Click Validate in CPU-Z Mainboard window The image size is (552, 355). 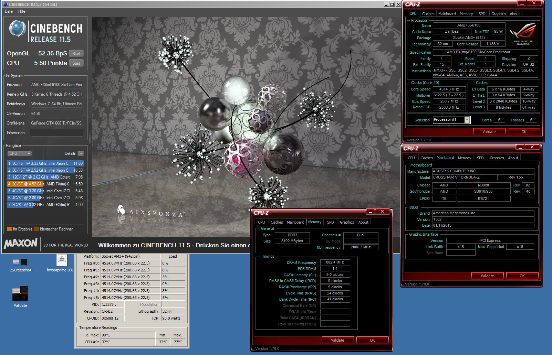(x=487, y=276)
